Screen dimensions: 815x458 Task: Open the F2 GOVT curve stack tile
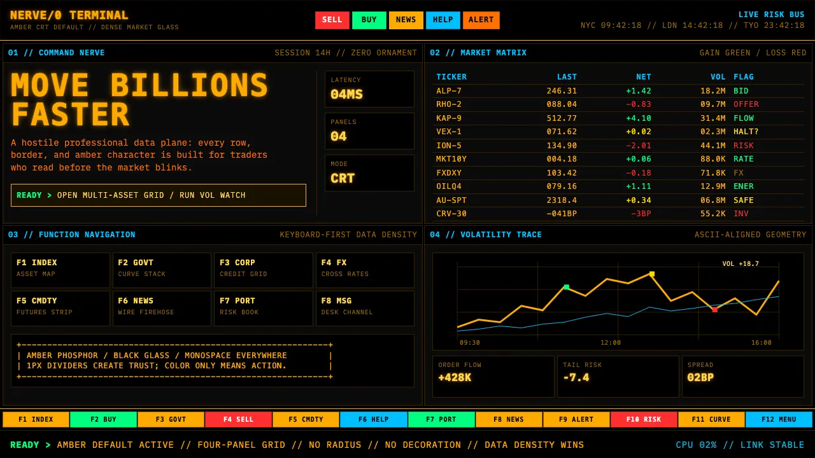(162, 270)
